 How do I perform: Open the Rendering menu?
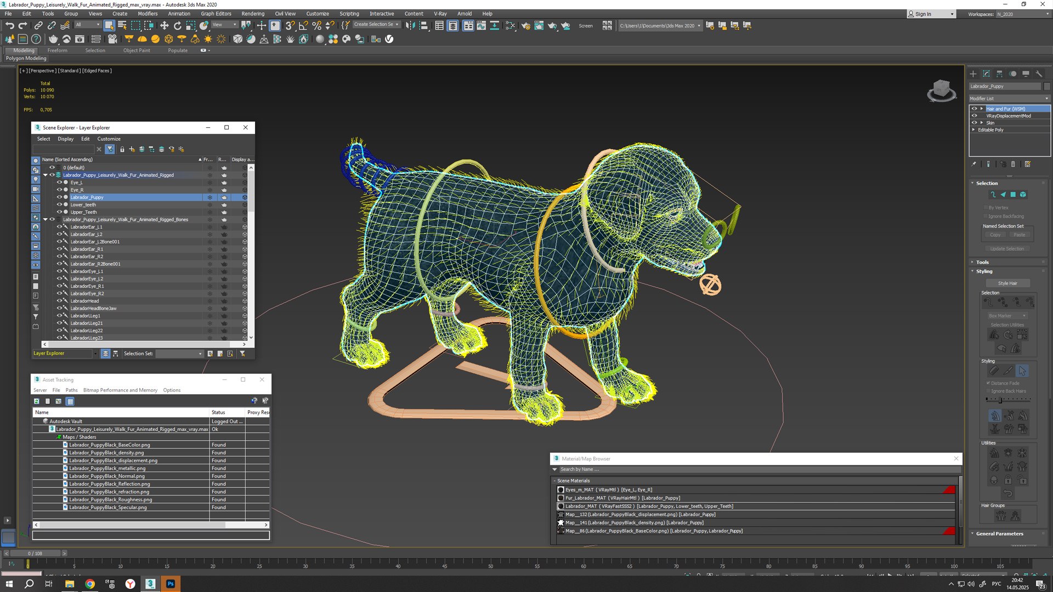point(253,14)
